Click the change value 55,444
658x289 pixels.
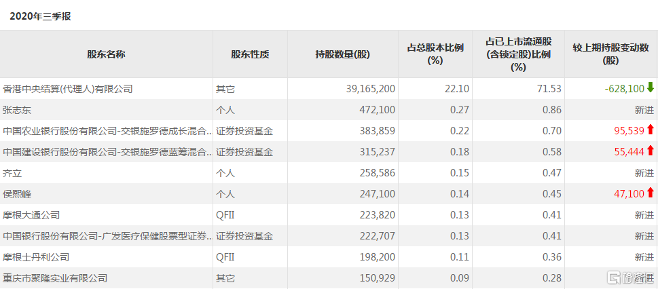pyautogui.click(x=629, y=152)
